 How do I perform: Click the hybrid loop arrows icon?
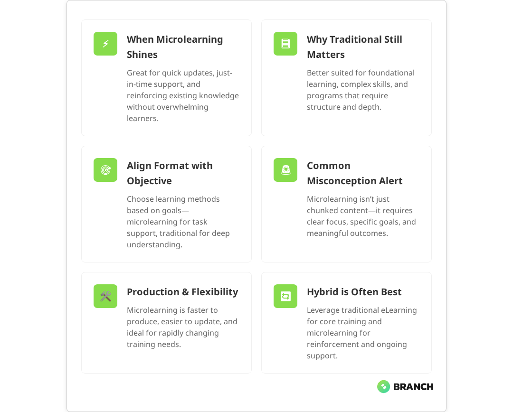pyautogui.click(x=285, y=296)
